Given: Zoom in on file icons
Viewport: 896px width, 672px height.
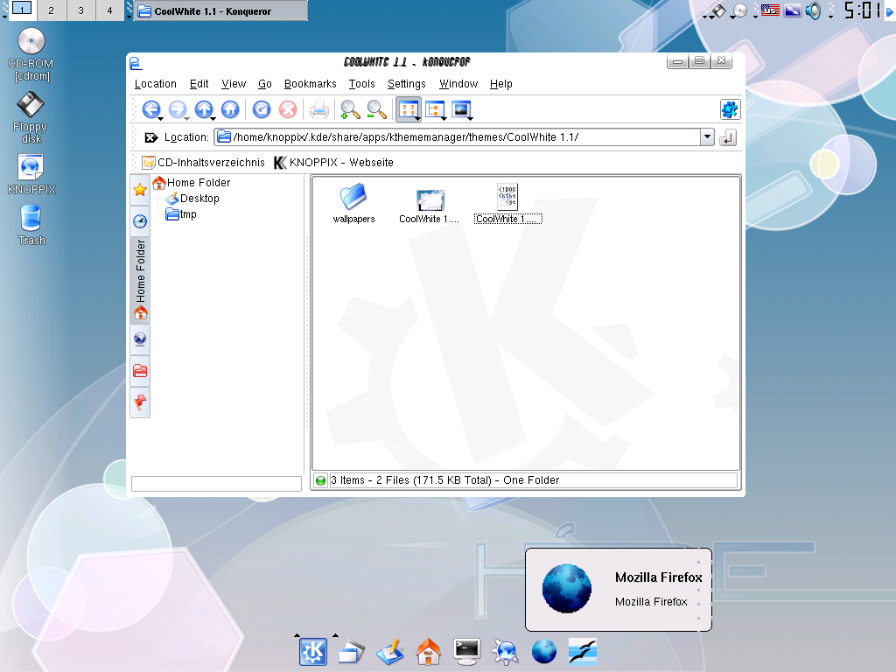Looking at the screenshot, I should point(350,109).
